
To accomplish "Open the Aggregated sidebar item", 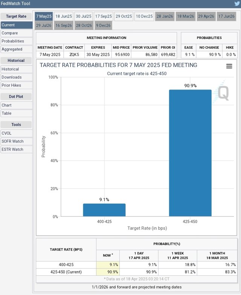I will pos(17,49).
